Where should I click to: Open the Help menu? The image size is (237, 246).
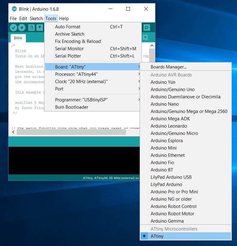(x=64, y=19)
